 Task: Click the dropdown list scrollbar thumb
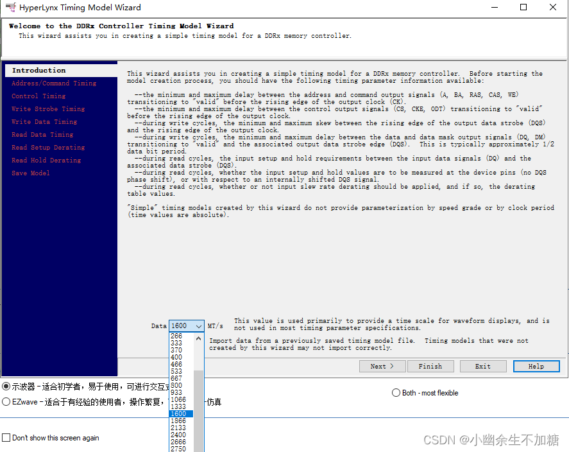[x=198, y=411]
